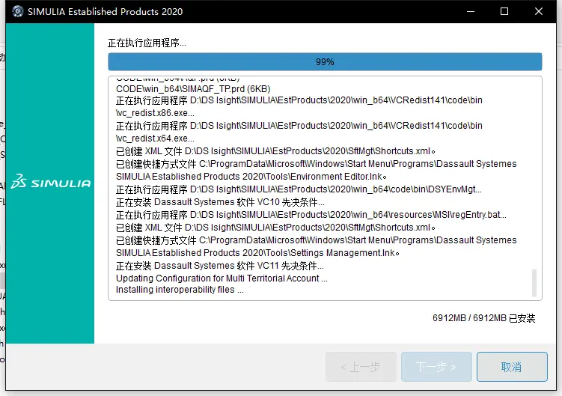The image size is (562, 396).
Task: Select the \vc_redist.x64.exe... log line
Action: [x=155, y=138]
